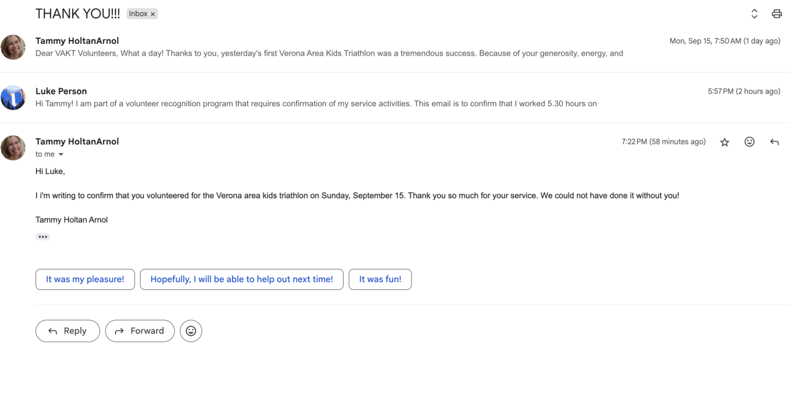Click Tammy's avatar on first message
Image resolution: width=790 pixels, height=404 pixels.
tap(13, 47)
